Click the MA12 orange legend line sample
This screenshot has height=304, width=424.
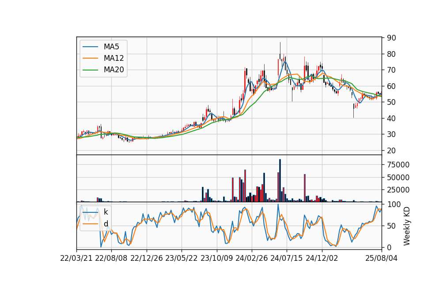pyautogui.click(x=90, y=58)
